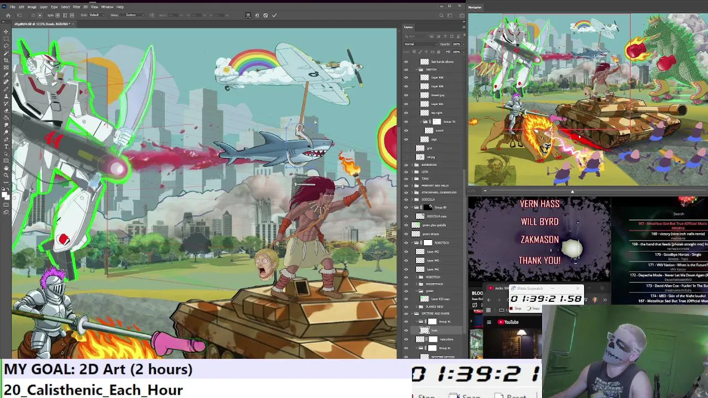Commit the warp transform with the checkmark

[274, 15]
